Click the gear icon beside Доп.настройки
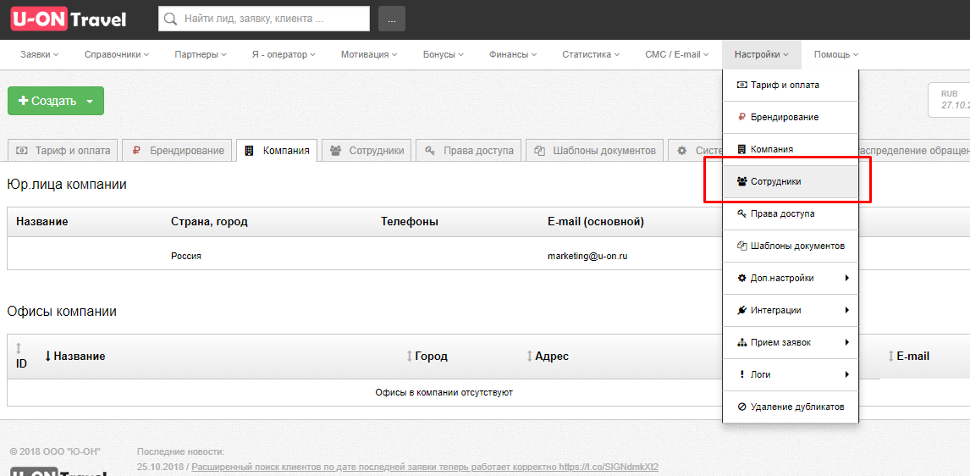 tap(741, 278)
